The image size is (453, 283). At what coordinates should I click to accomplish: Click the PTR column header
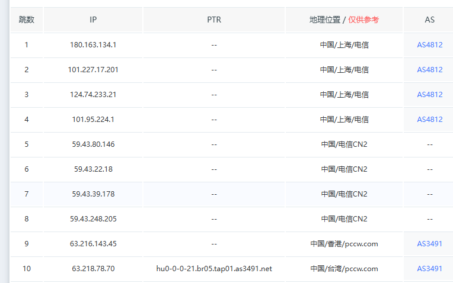[x=214, y=20]
